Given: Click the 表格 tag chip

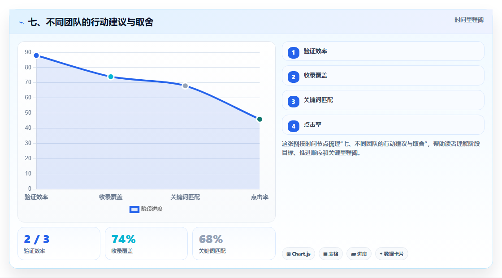Looking at the screenshot, I should (x=331, y=254).
